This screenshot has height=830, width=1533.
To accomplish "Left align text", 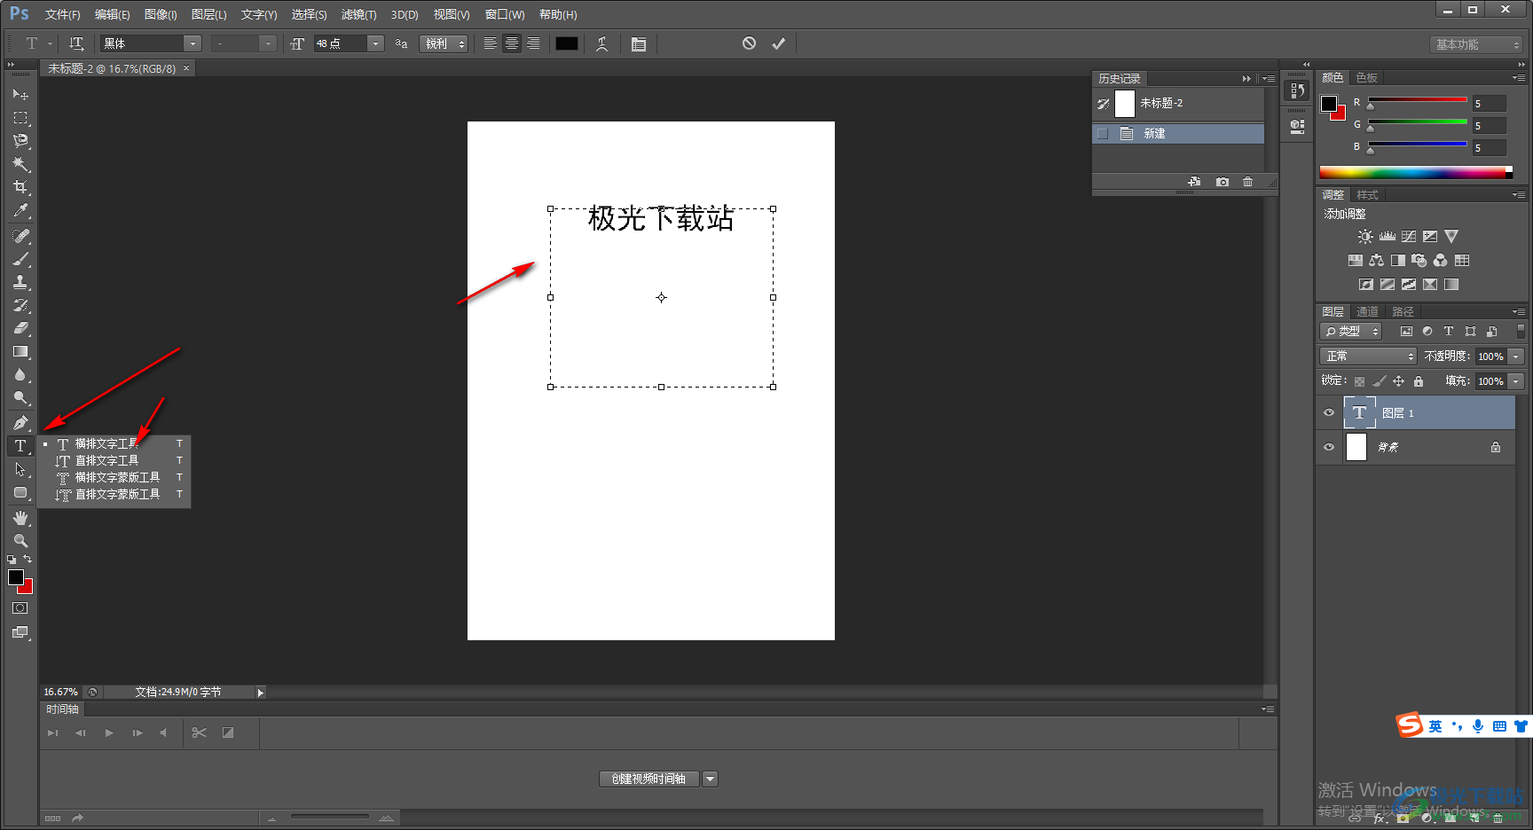I will [x=490, y=43].
